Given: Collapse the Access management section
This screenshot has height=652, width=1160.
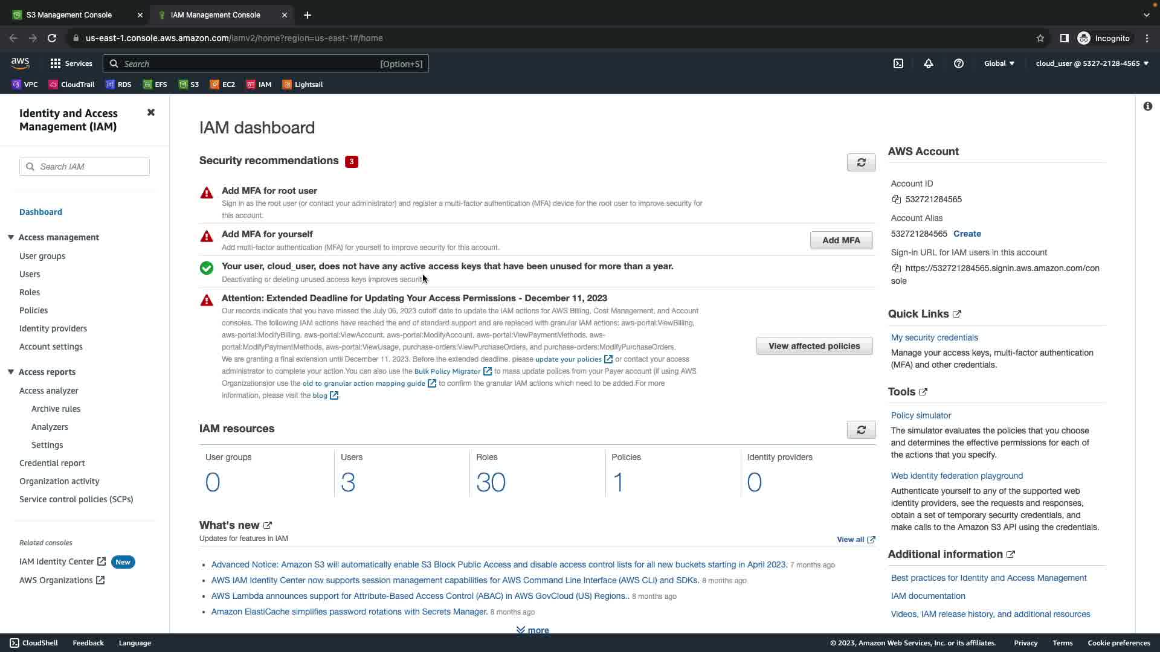Looking at the screenshot, I should 11,237.
